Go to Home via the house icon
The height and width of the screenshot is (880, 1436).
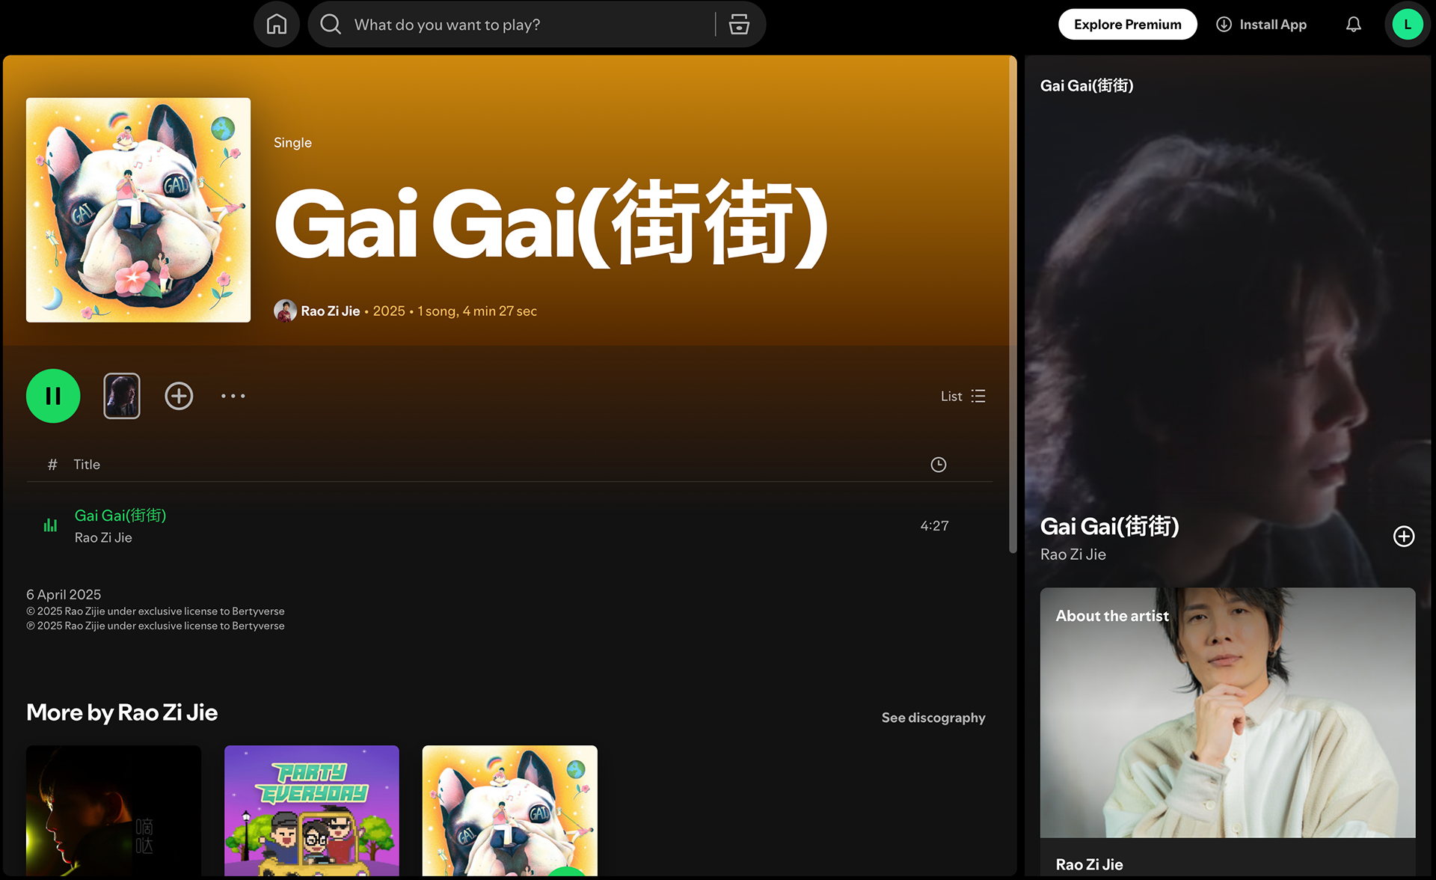coord(277,25)
